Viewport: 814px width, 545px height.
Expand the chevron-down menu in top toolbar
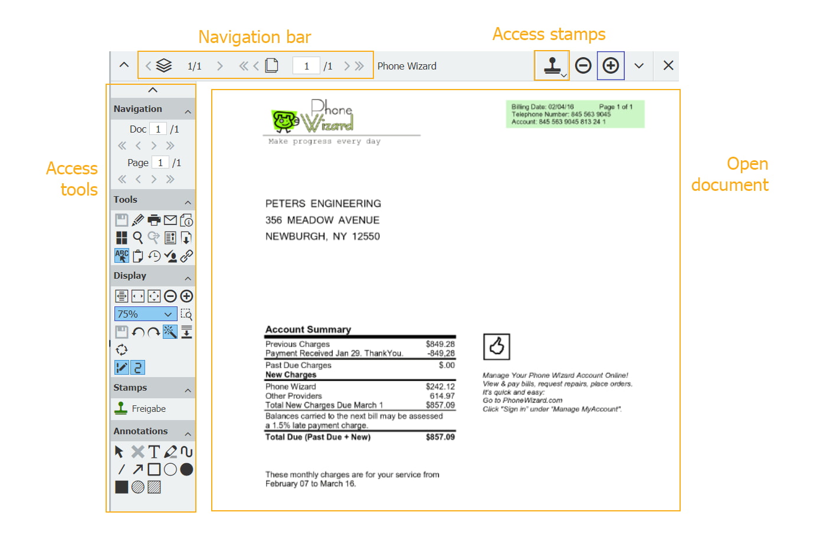(639, 65)
